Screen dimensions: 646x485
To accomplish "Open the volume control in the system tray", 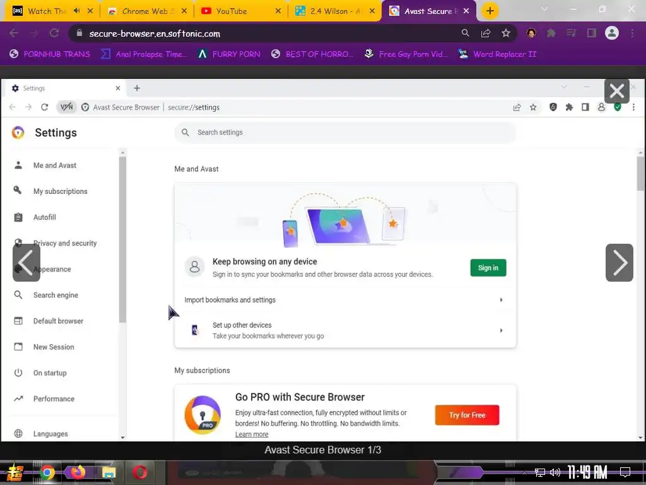I will [x=555, y=472].
